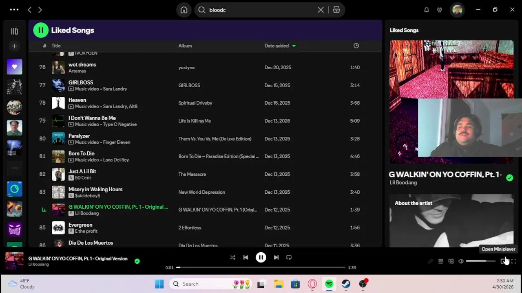
Task: Skip to next track
Action: 276,257
